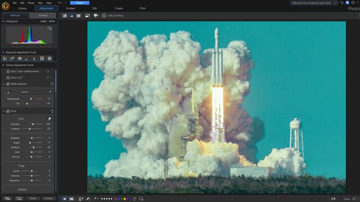Screen dimensions: 360x202
Task: Select the Crop and Straighten tool
Action: pyautogui.click(x=5, y=58)
